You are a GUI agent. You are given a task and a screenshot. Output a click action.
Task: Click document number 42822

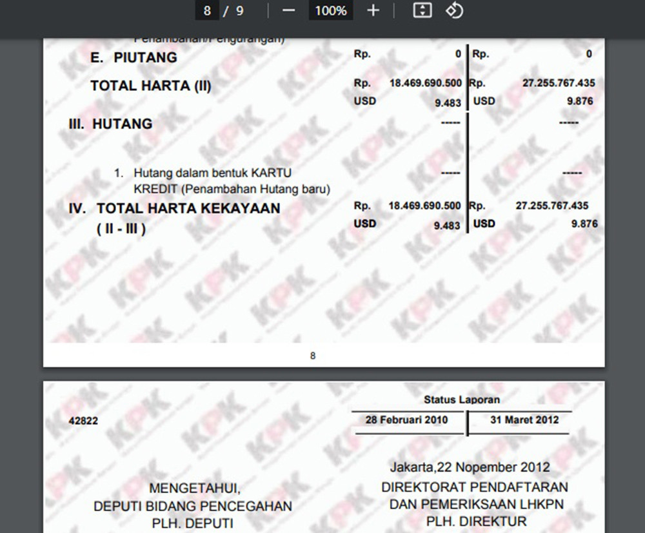(83, 421)
